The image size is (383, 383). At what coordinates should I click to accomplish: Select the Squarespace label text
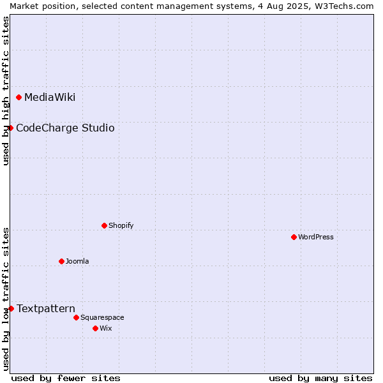tap(102, 317)
